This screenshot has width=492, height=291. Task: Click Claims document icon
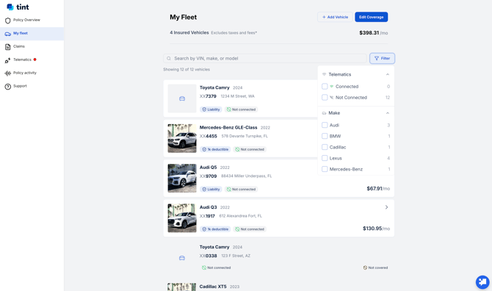click(x=8, y=47)
